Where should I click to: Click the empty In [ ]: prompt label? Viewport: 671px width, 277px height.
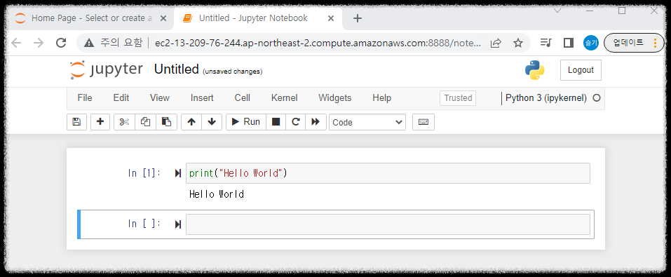coord(144,224)
